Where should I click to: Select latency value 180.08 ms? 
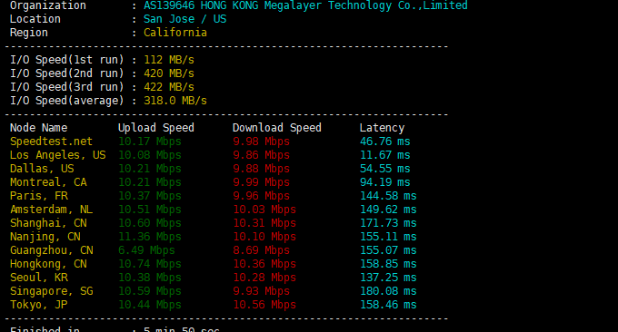[x=388, y=291]
